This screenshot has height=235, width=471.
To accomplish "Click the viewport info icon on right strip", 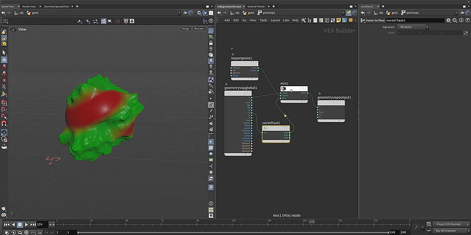I will coord(211,204).
